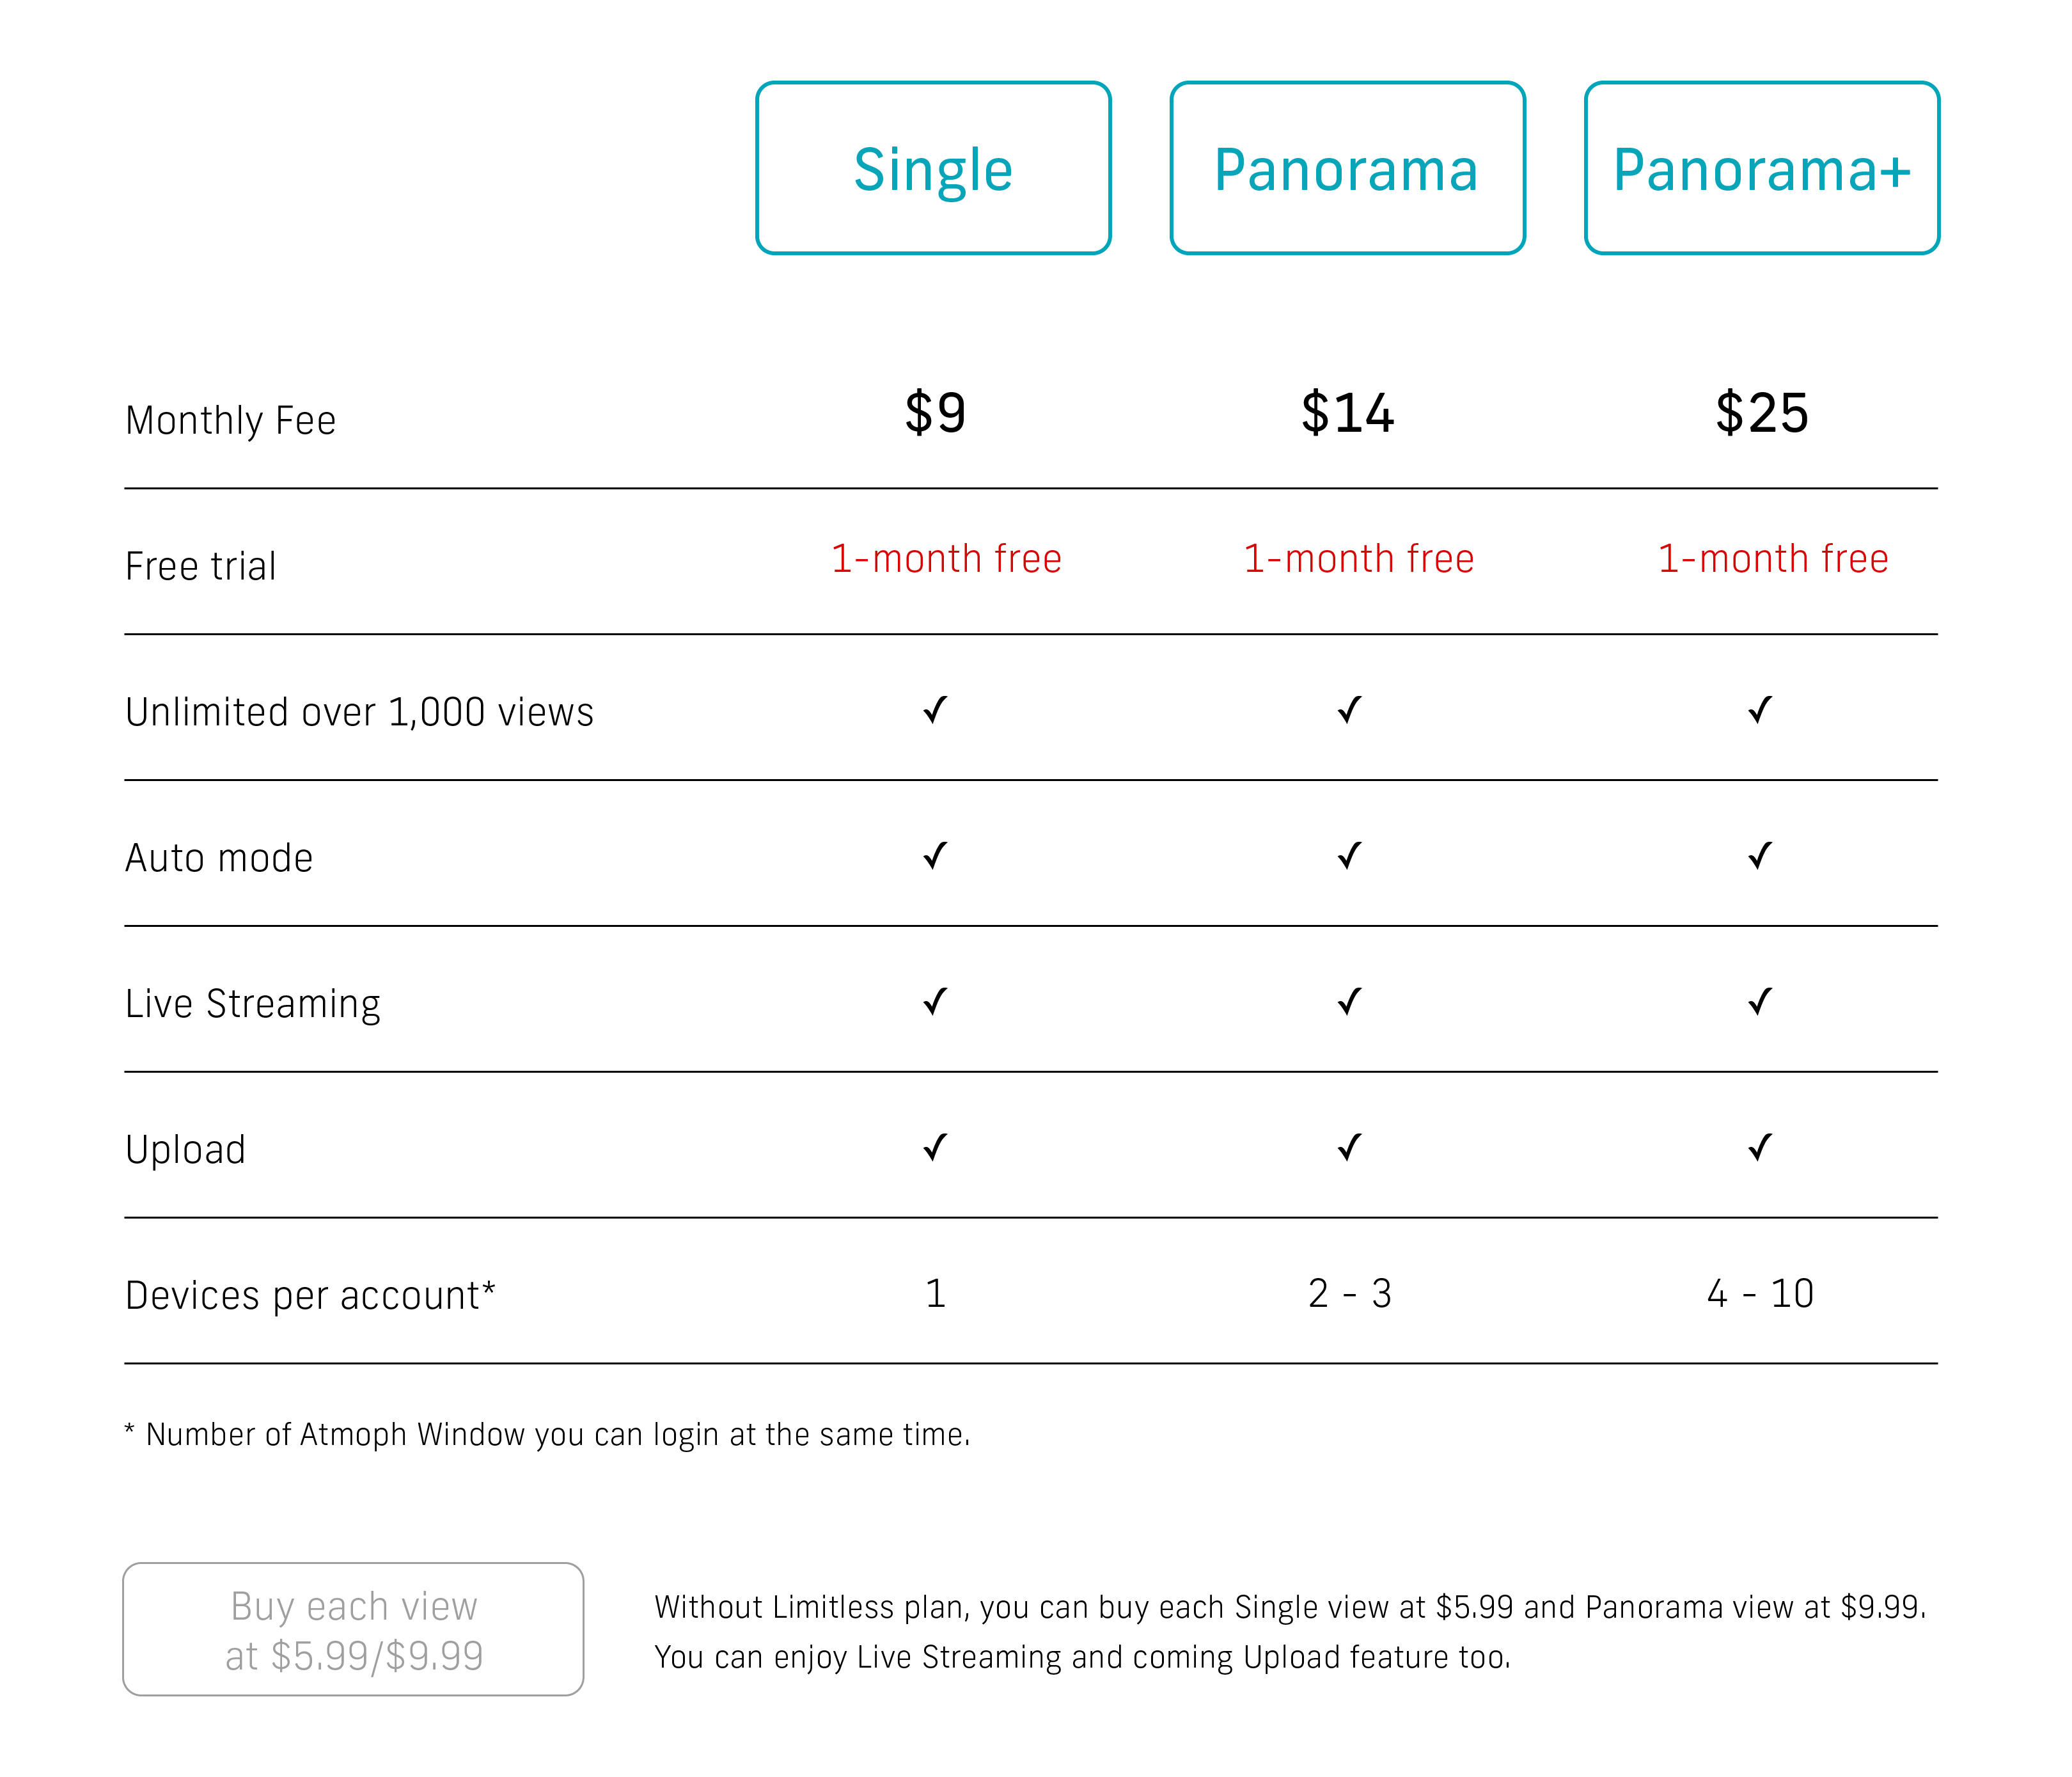
Task: Click the Live Streaming row label
Action: click(x=253, y=1003)
